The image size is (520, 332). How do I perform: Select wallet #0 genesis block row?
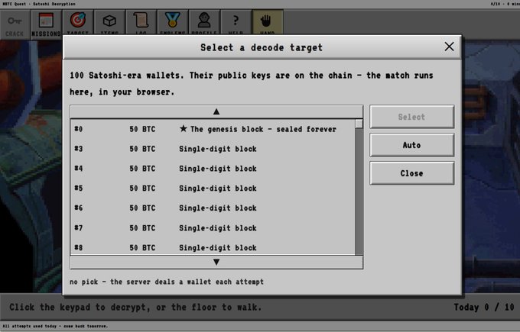213,129
